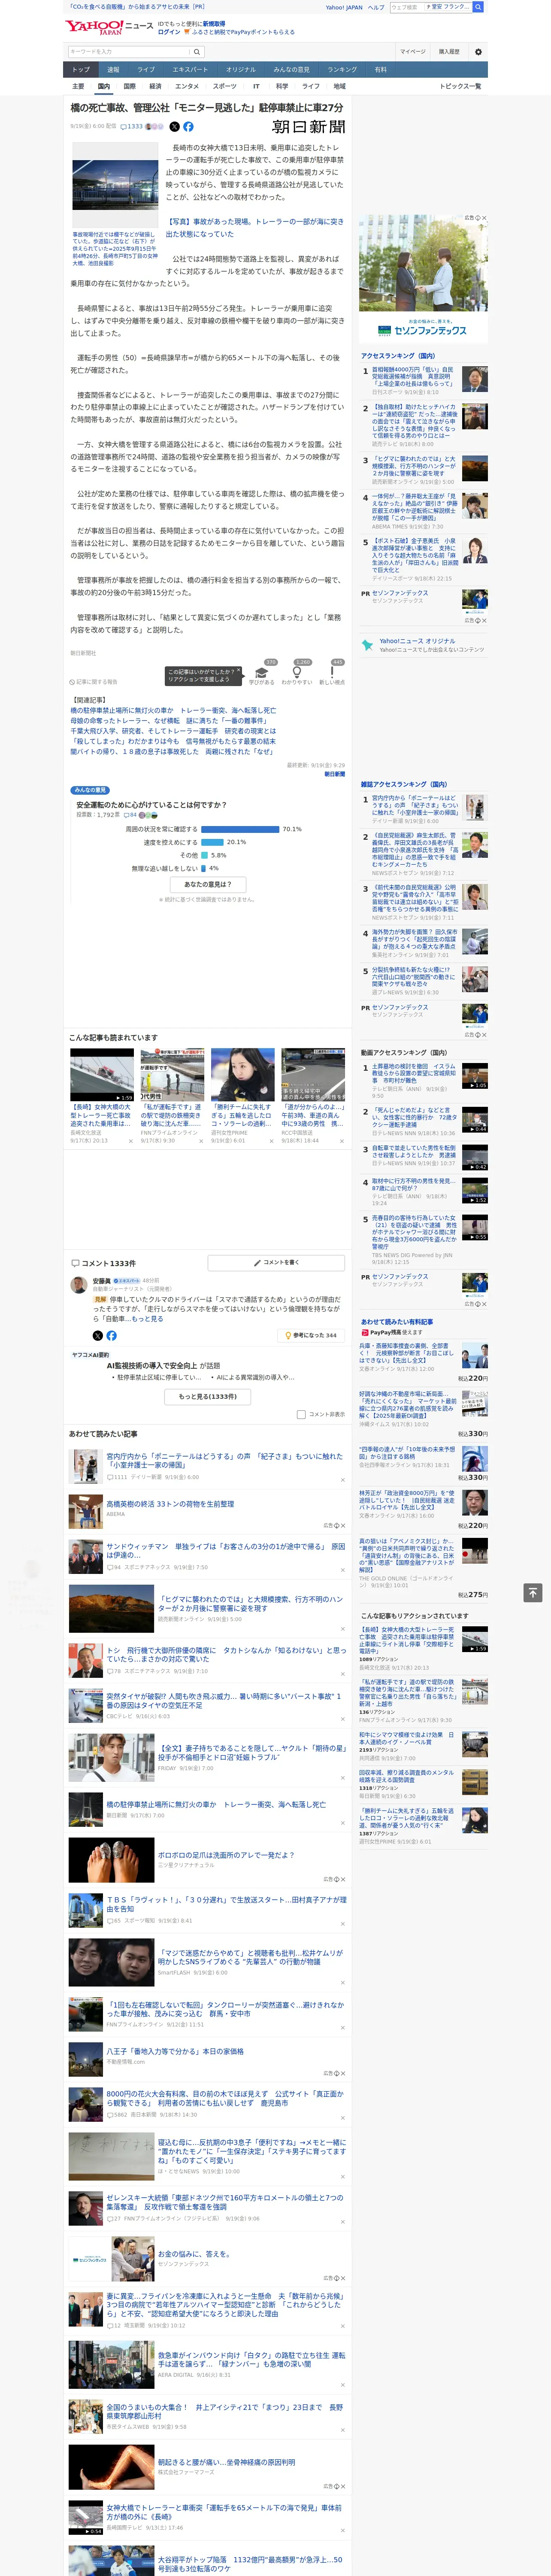551x2576 pixels.
Task: Click the top-right web search button
Action: (x=478, y=7)
